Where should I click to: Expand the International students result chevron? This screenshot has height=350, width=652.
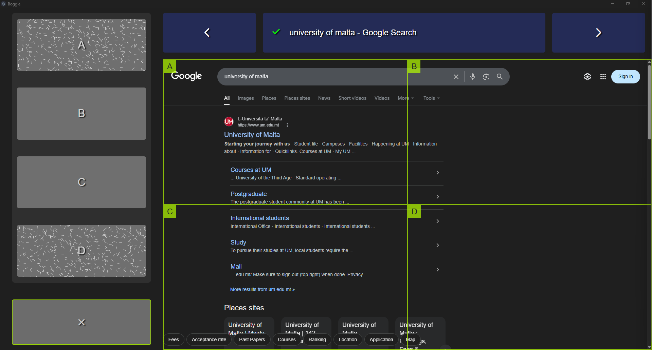click(437, 221)
